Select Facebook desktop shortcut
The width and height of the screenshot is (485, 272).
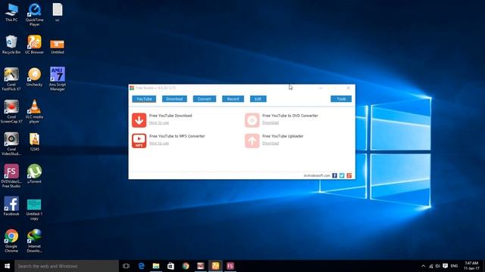(11, 206)
